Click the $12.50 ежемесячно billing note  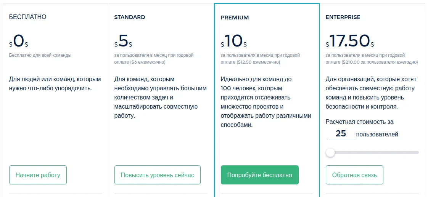coord(258,62)
